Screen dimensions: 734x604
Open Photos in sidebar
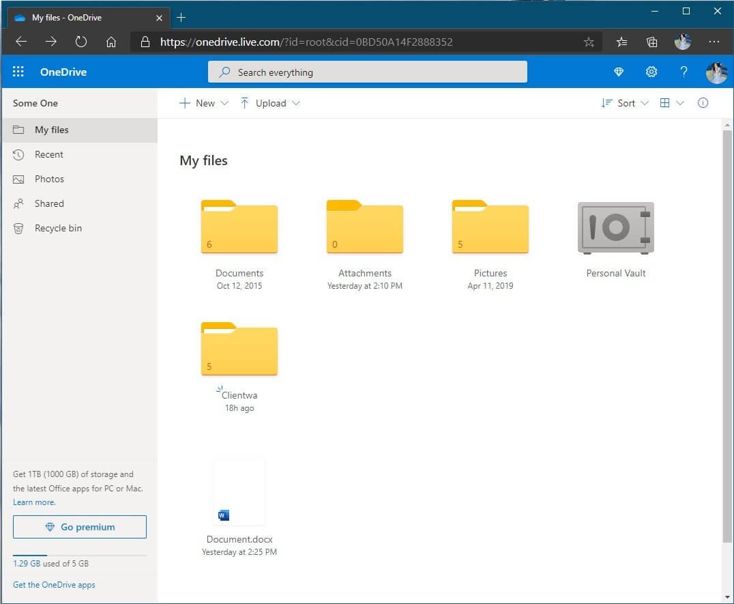click(x=80, y=179)
